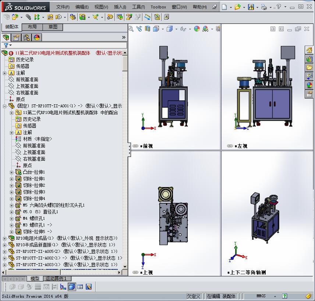Click the Previous View icon in viewport toolbar
Screen dimensions: 315x301
point(139,29)
